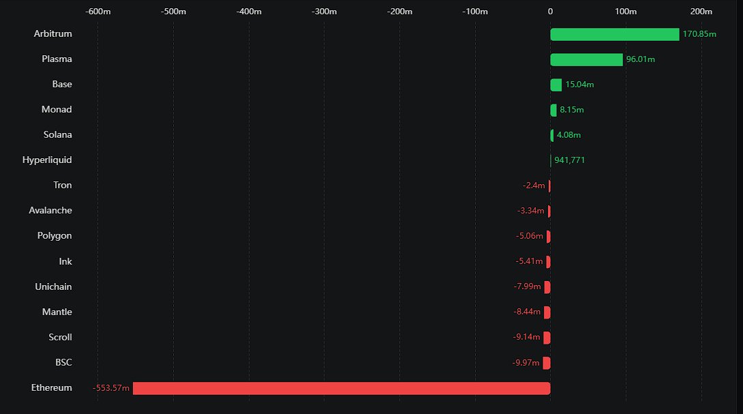Screen dimensions: 743x414
Task: Select the green Monad bar
Action: (x=554, y=110)
